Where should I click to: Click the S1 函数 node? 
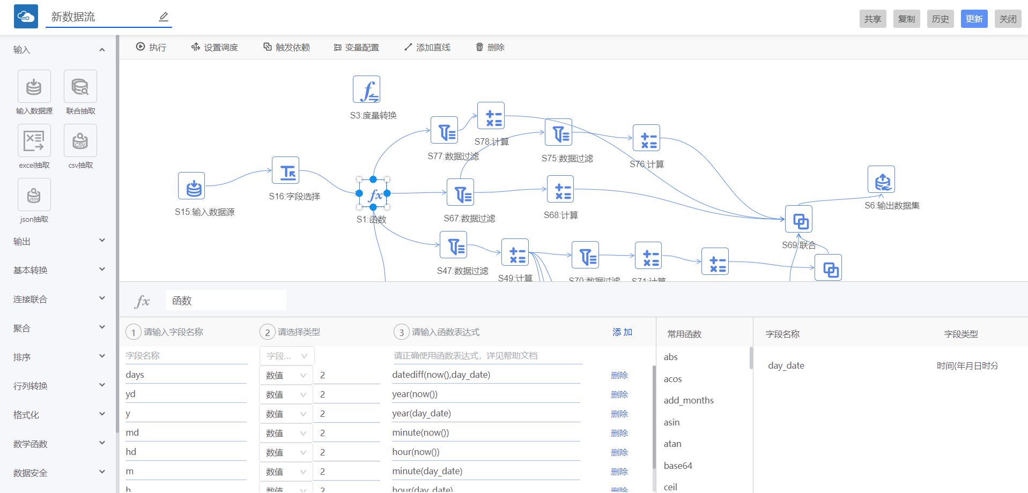click(x=373, y=193)
